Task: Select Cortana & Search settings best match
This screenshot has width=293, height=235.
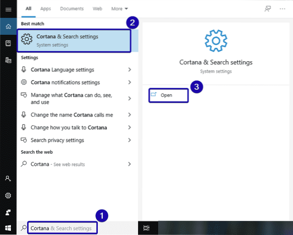Action: pyautogui.click(x=74, y=40)
